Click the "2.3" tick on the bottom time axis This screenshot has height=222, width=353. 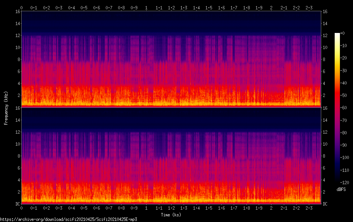(x=309, y=208)
